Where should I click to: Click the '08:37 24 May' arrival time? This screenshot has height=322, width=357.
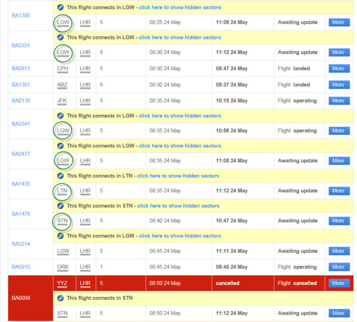(x=231, y=85)
